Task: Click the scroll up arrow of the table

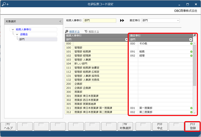Action: pyautogui.click(x=194, y=43)
